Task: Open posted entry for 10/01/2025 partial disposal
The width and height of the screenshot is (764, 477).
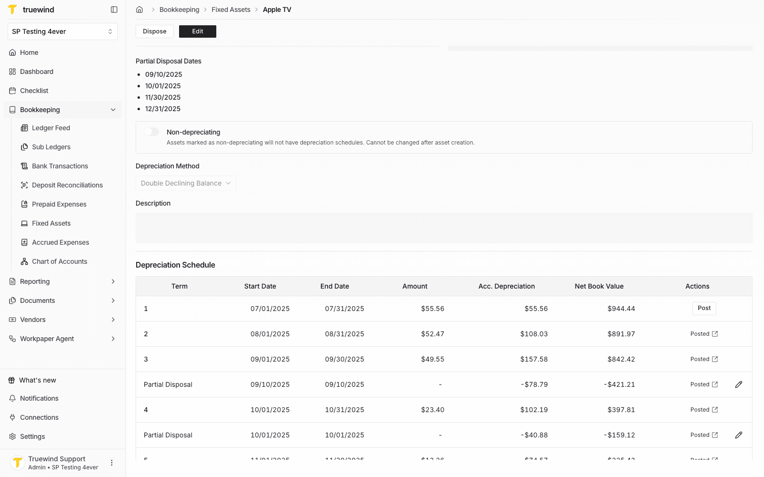Action: pyautogui.click(x=704, y=435)
